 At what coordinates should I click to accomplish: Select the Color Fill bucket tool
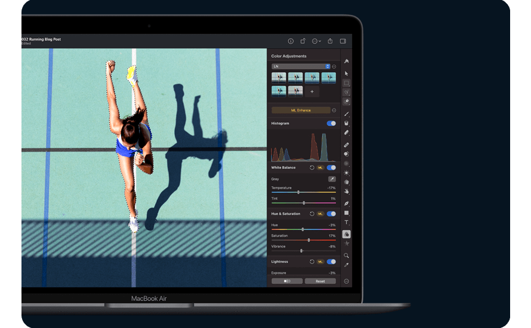tap(347, 123)
